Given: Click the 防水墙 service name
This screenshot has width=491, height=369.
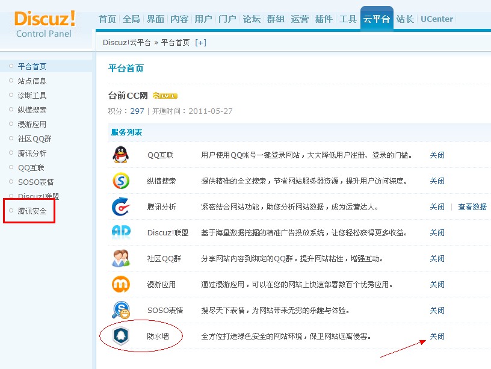Looking at the screenshot, I should pos(158,336).
